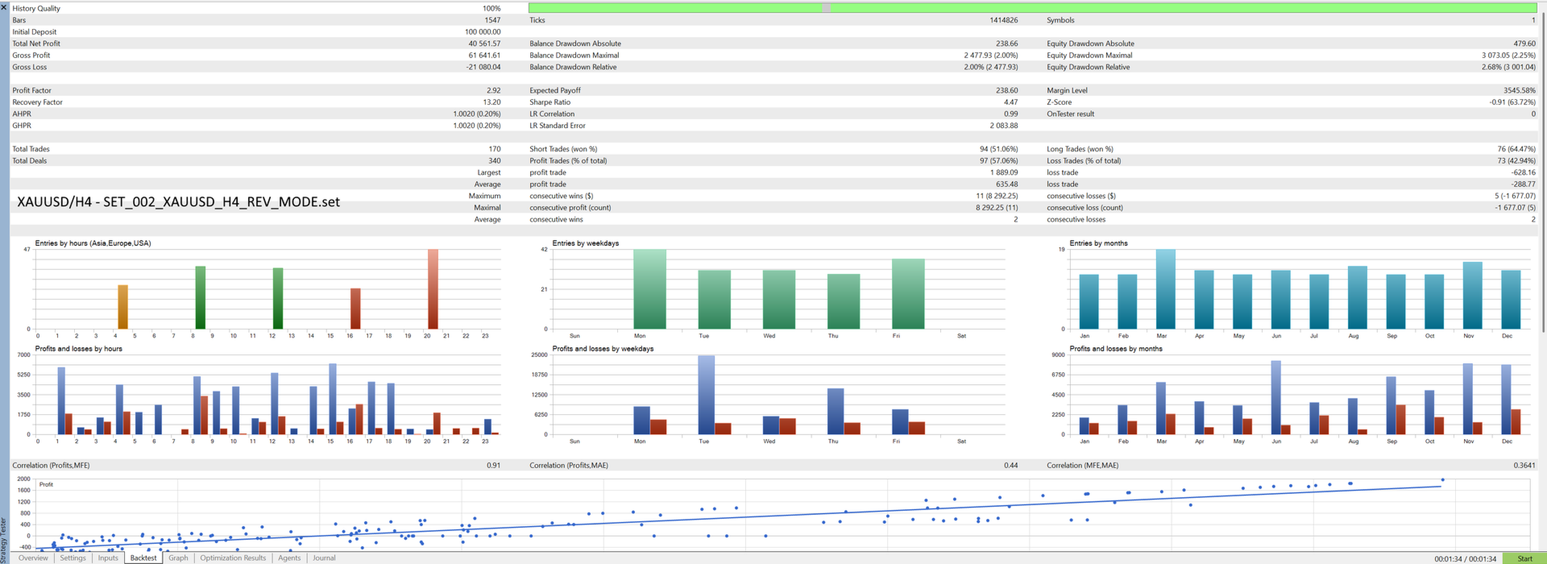Select the Profit Factor row

point(256,90)
